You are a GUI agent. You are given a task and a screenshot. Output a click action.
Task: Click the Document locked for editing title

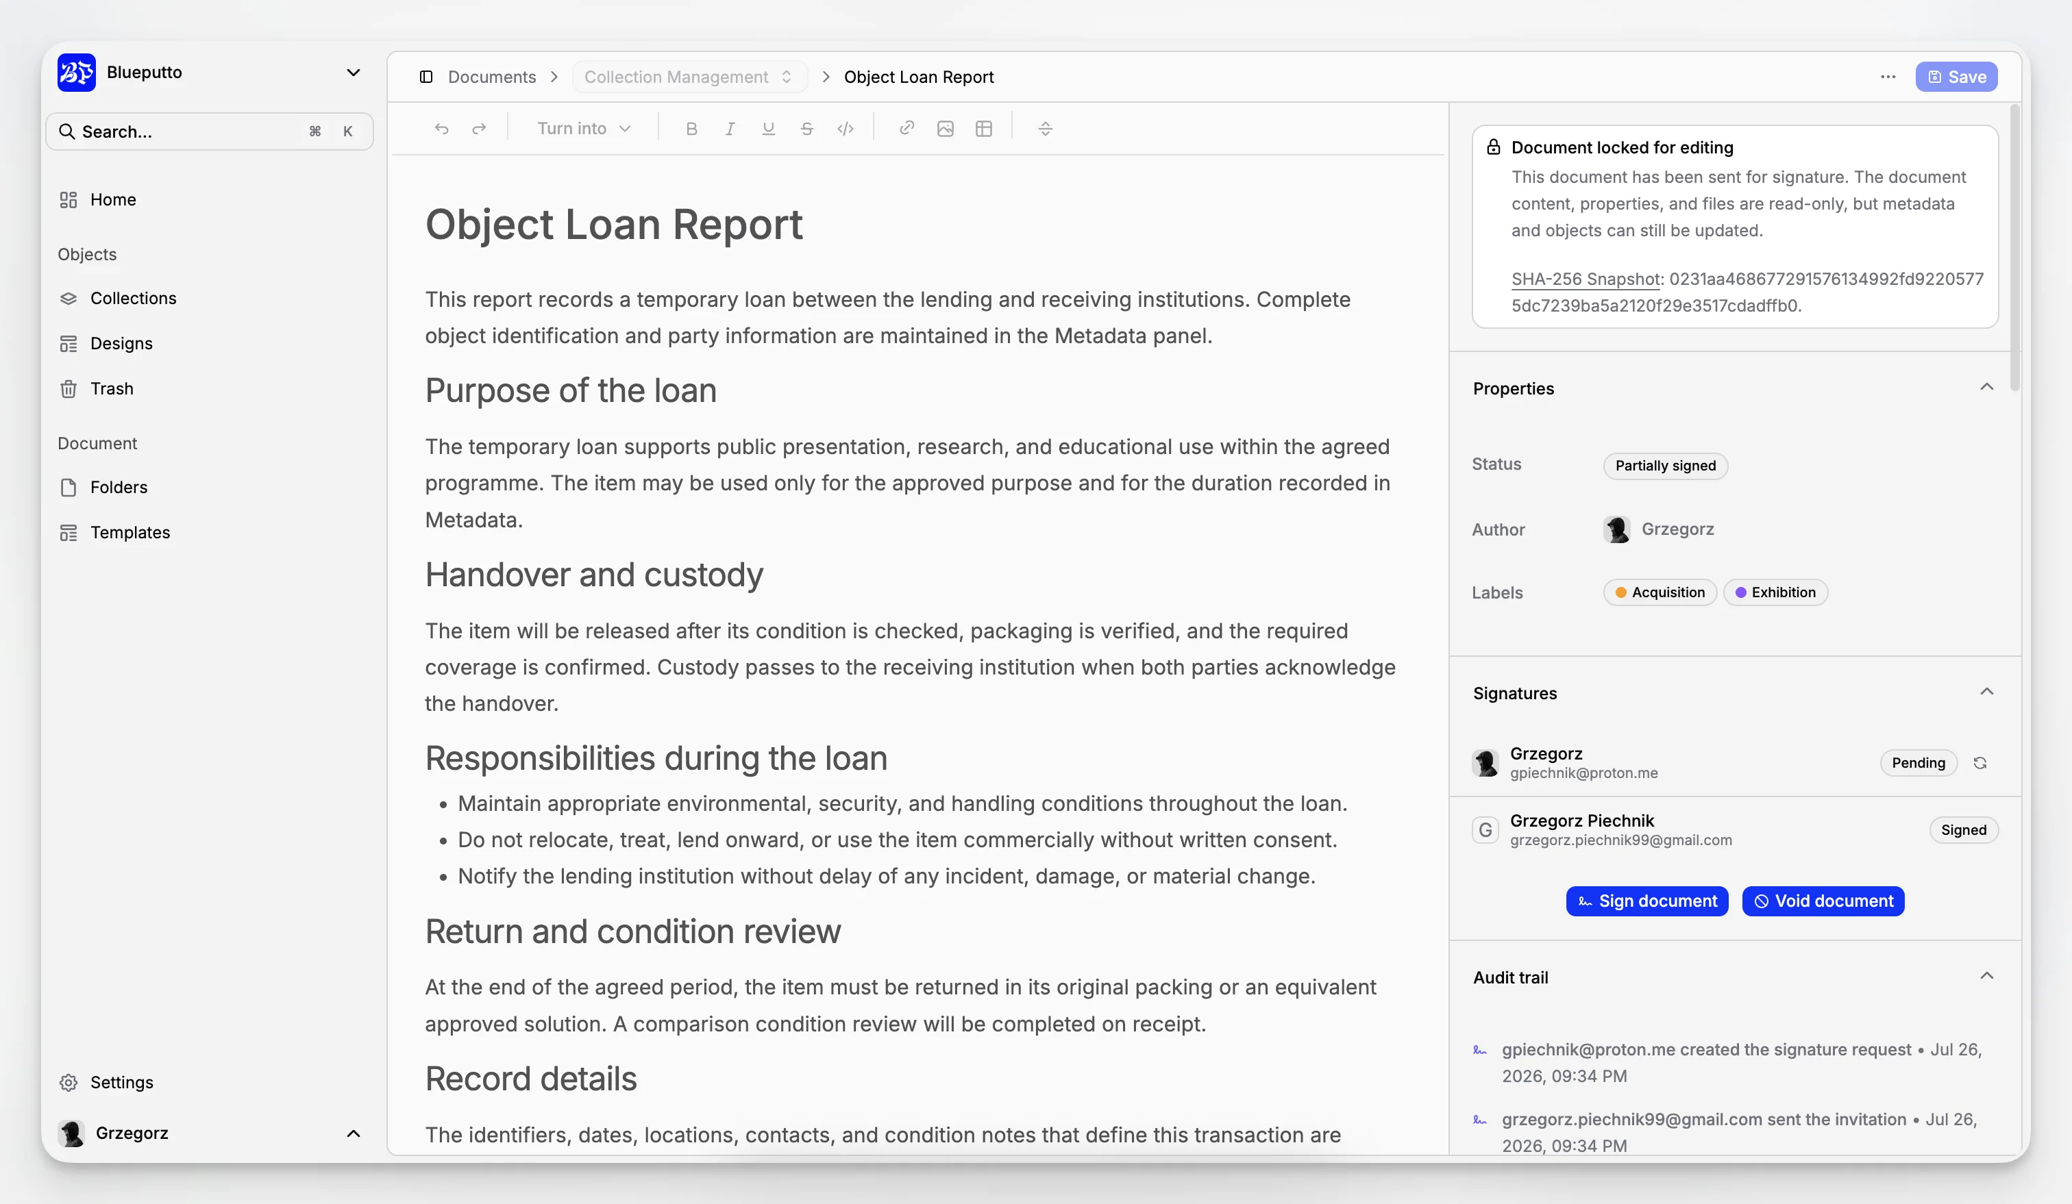1623,147
